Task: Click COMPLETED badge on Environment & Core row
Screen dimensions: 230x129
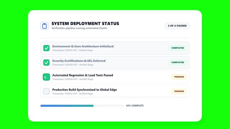Action: point(178,48)
